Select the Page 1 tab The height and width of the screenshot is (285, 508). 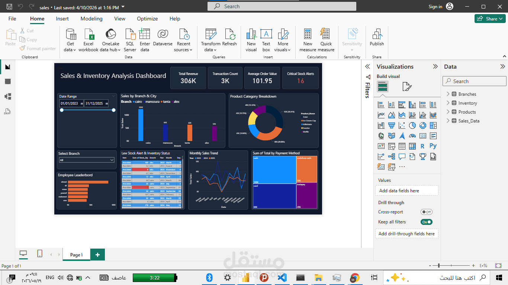click(x=77, y=255)
